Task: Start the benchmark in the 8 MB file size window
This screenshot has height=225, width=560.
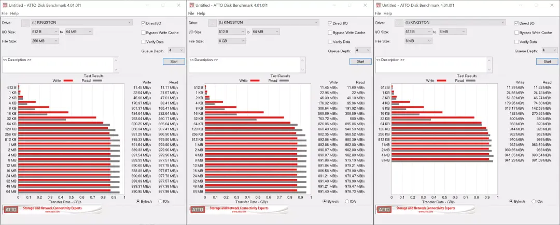Action: coord(547,61)
